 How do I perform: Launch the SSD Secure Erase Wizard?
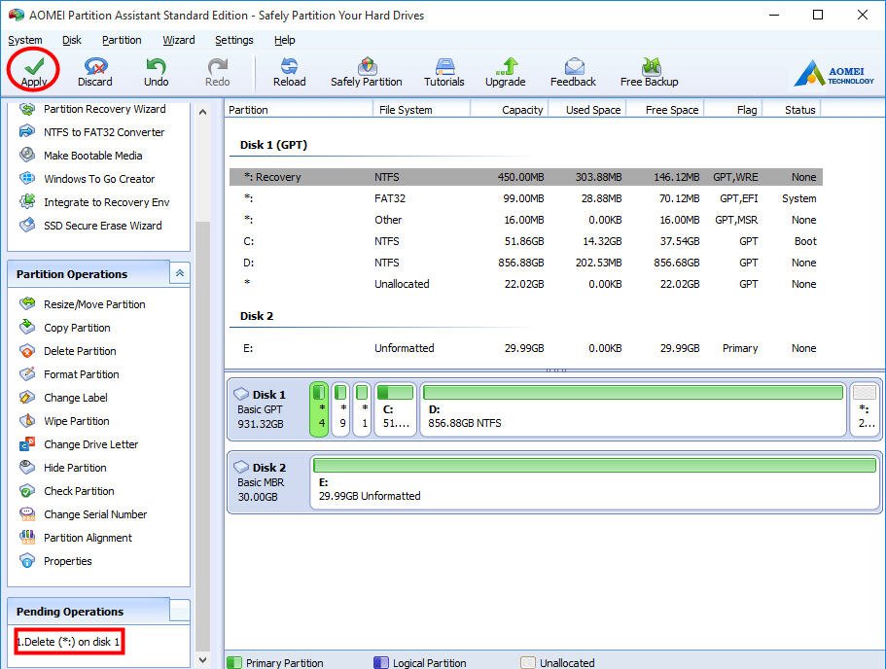coord(102,226)
